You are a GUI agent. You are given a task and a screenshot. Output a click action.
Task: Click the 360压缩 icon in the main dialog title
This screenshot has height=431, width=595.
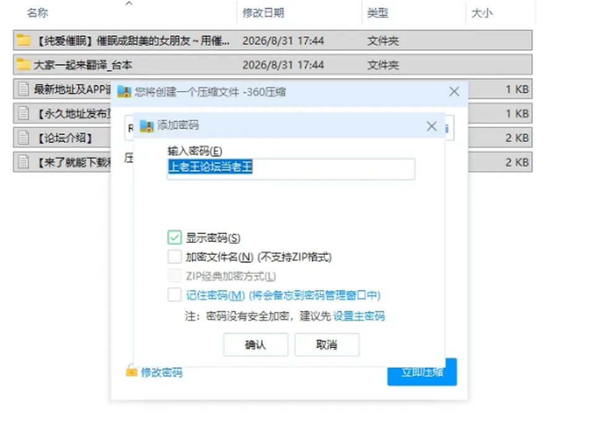tap(124, 92)
